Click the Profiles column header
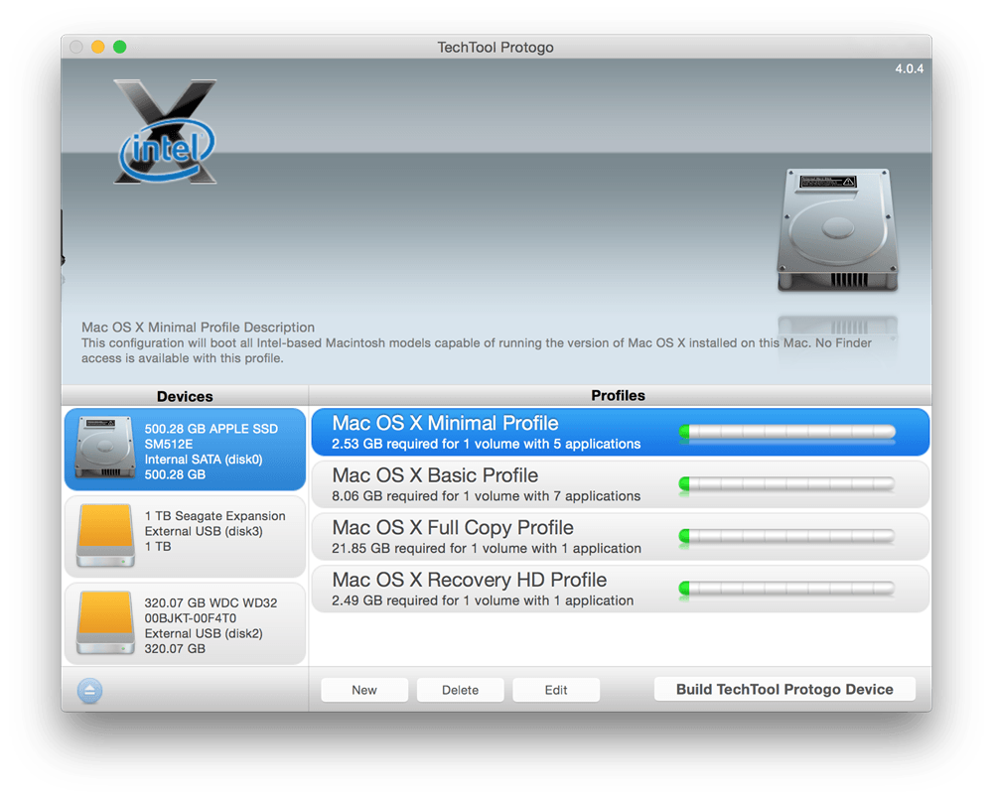The height and width of the screenshot is (798, 993). point(618,395)
